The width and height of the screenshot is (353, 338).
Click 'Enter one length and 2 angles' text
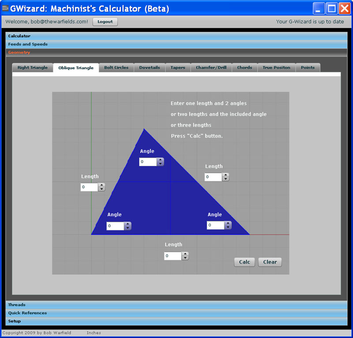click(x=208, y=103)
